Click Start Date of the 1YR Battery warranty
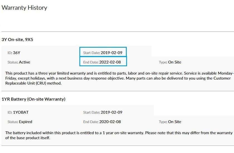Screen dimensions: 234x153 click(103, 112)
